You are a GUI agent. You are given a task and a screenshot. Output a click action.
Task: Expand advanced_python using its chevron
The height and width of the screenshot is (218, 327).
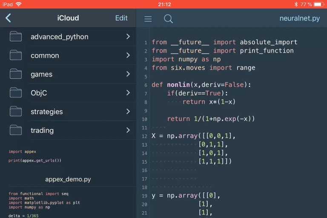[x=128, y=37]
